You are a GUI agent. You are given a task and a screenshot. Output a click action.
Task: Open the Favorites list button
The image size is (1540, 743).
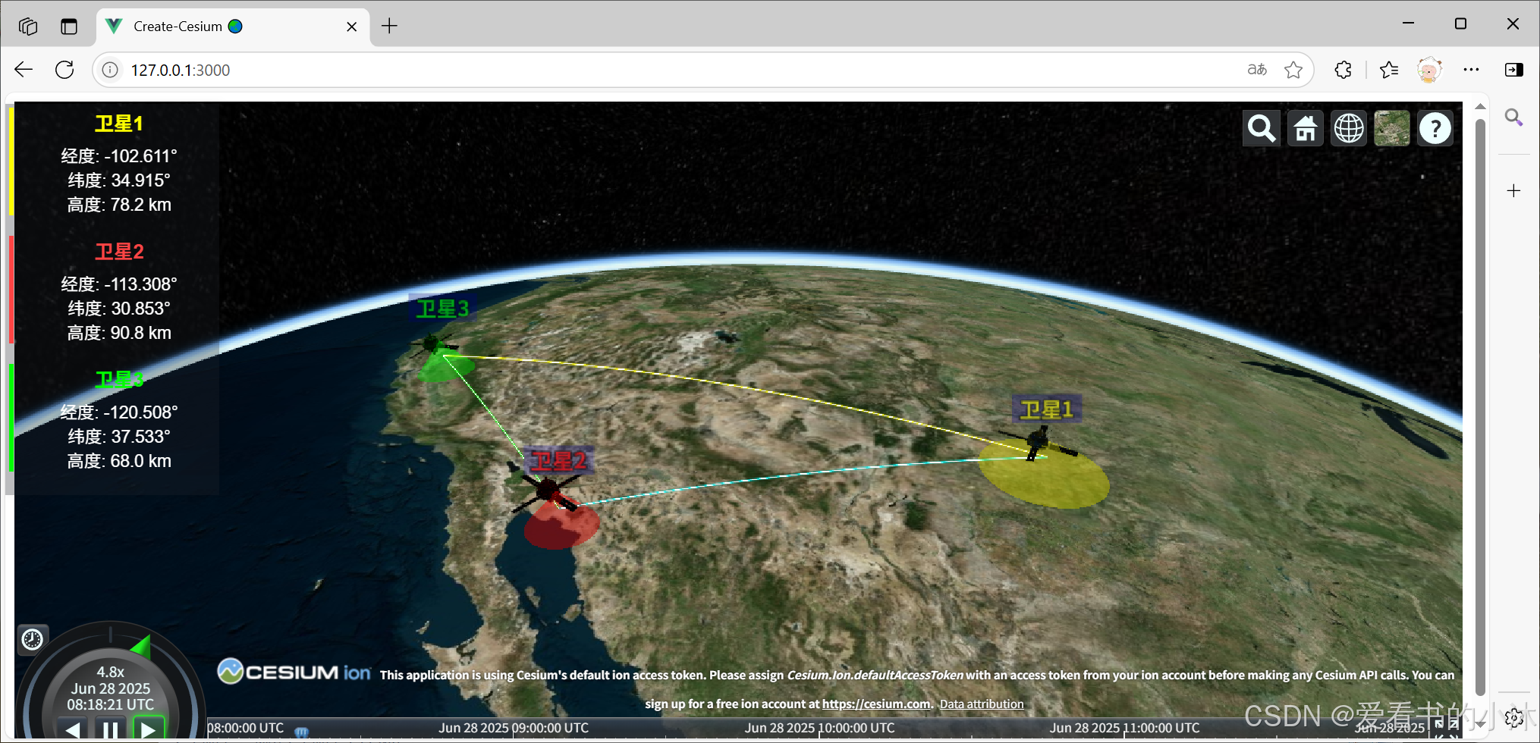click(1389, 70)
